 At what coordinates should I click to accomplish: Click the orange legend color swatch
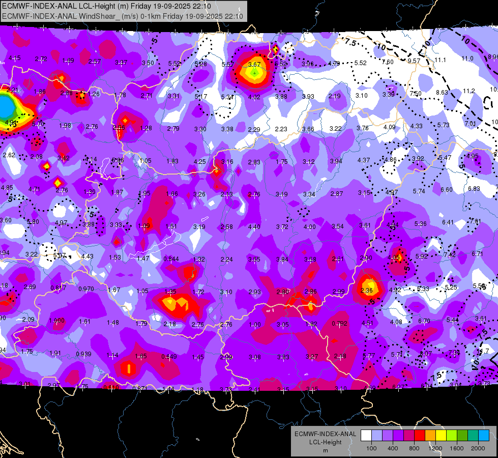[x=430, y=435]
